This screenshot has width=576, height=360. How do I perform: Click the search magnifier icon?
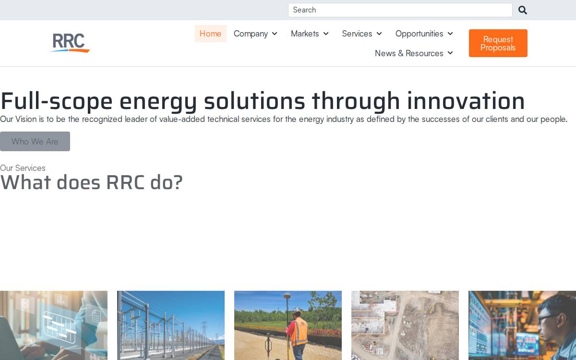523,10
